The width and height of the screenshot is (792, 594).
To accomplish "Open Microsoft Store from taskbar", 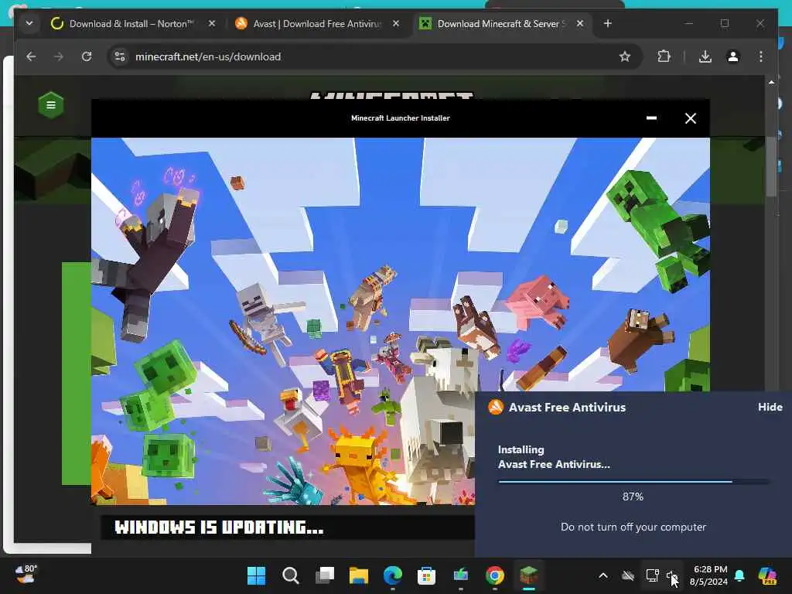I will point(426,575).
